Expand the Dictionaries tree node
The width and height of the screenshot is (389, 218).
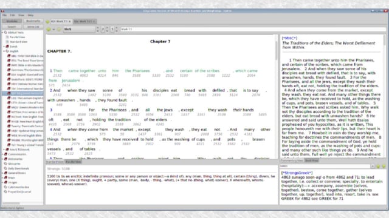click(x=2, y=159)
